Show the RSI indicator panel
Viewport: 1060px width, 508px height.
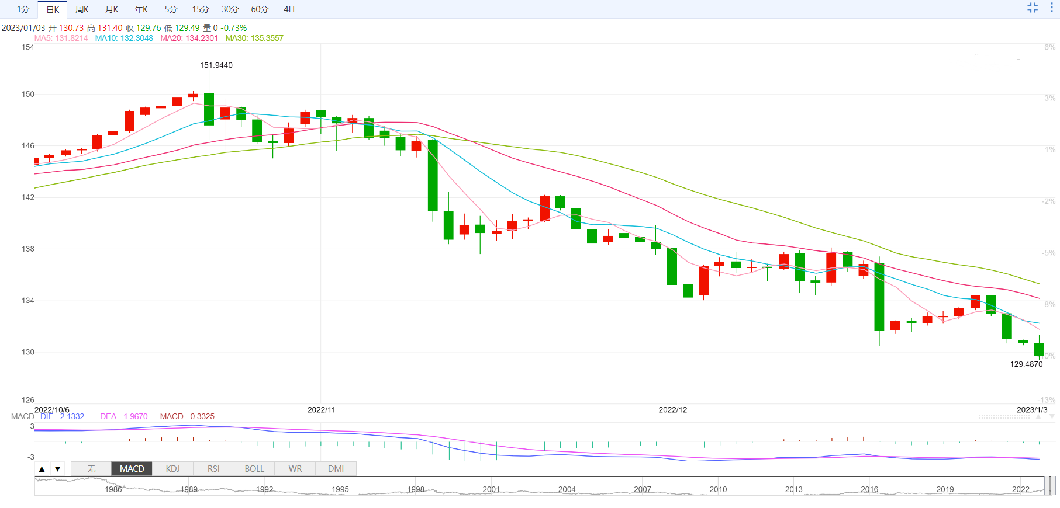pyautogui.click(x=213, y=469)
